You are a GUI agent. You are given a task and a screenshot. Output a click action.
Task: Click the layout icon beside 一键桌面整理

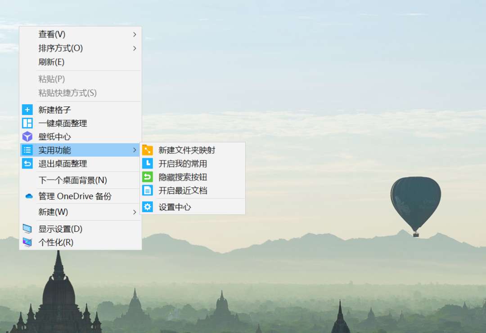(27, 123)
